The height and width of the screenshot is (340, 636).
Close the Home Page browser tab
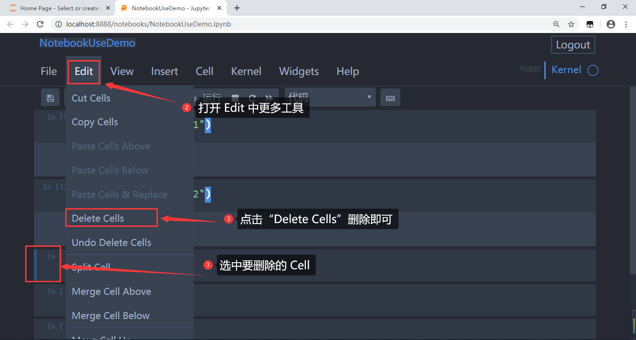(108, 8)
